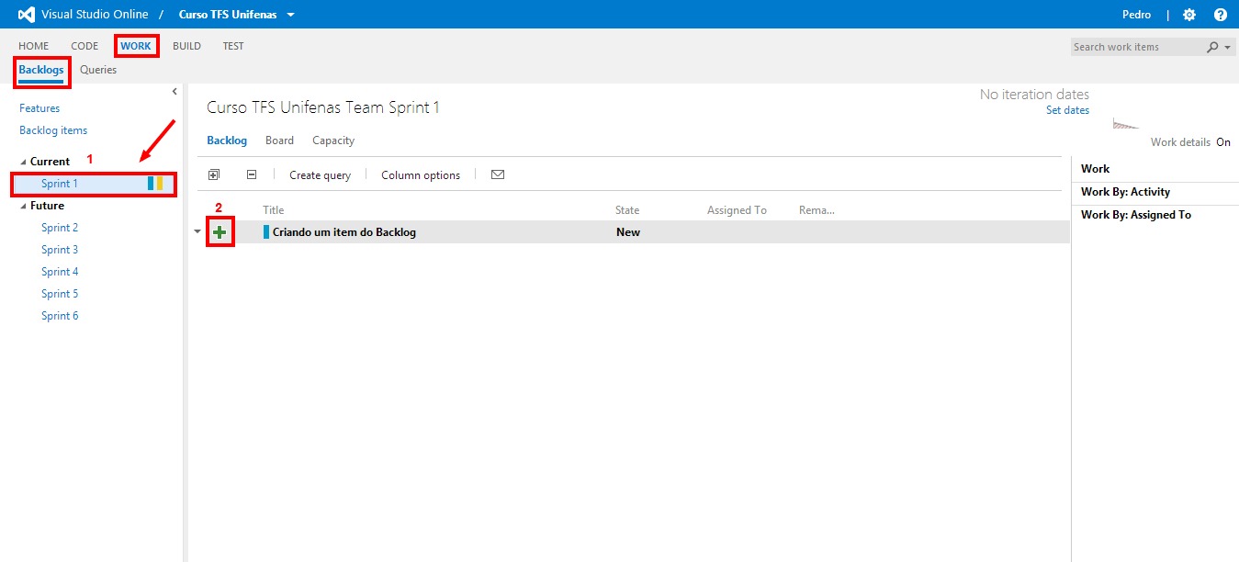Select Sprint 6 in the sidebar

tap(60, 316)
